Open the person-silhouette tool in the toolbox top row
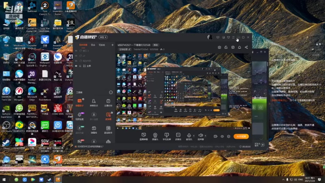The width and height of the screenshot is (325, 183). (94, 102)
